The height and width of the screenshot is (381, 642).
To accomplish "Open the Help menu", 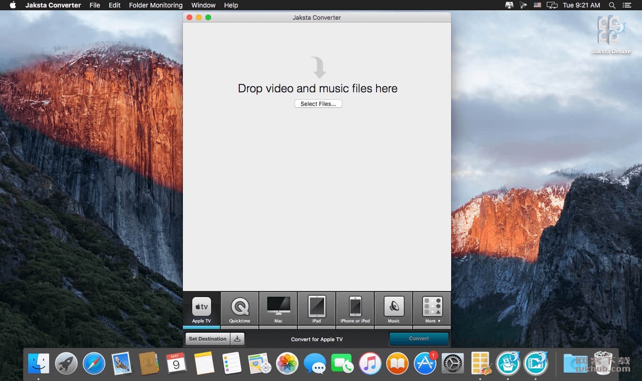I will pyautogui.click(x=231, y=5).
